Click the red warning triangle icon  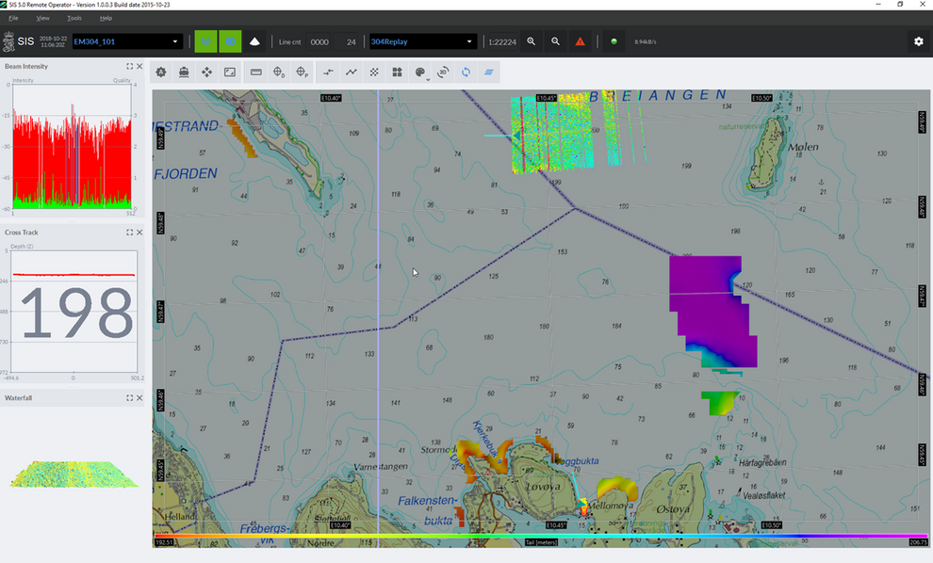tap(580, 41)
